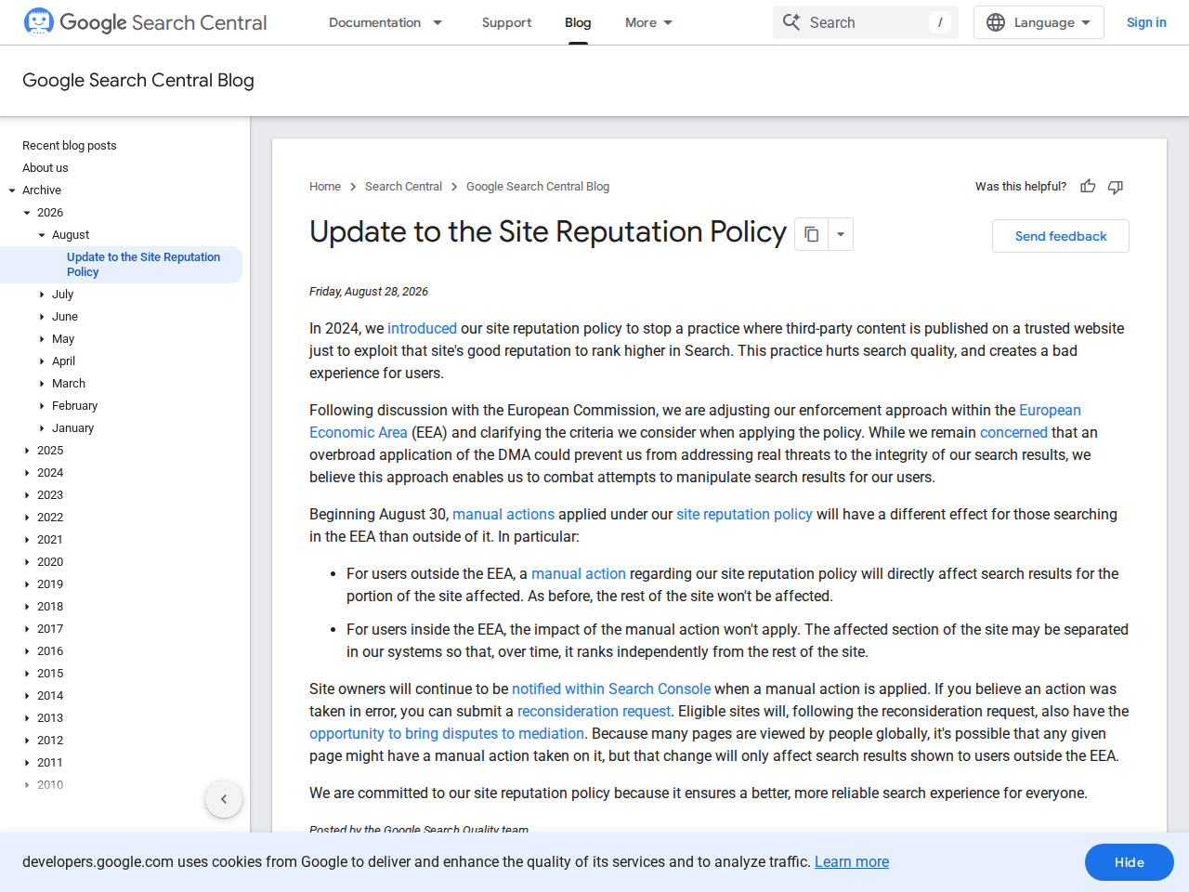The width and height of the screenshot is (1189, 892).
Task: Open the Language selector dropdown
Action: click(1039, 22)
